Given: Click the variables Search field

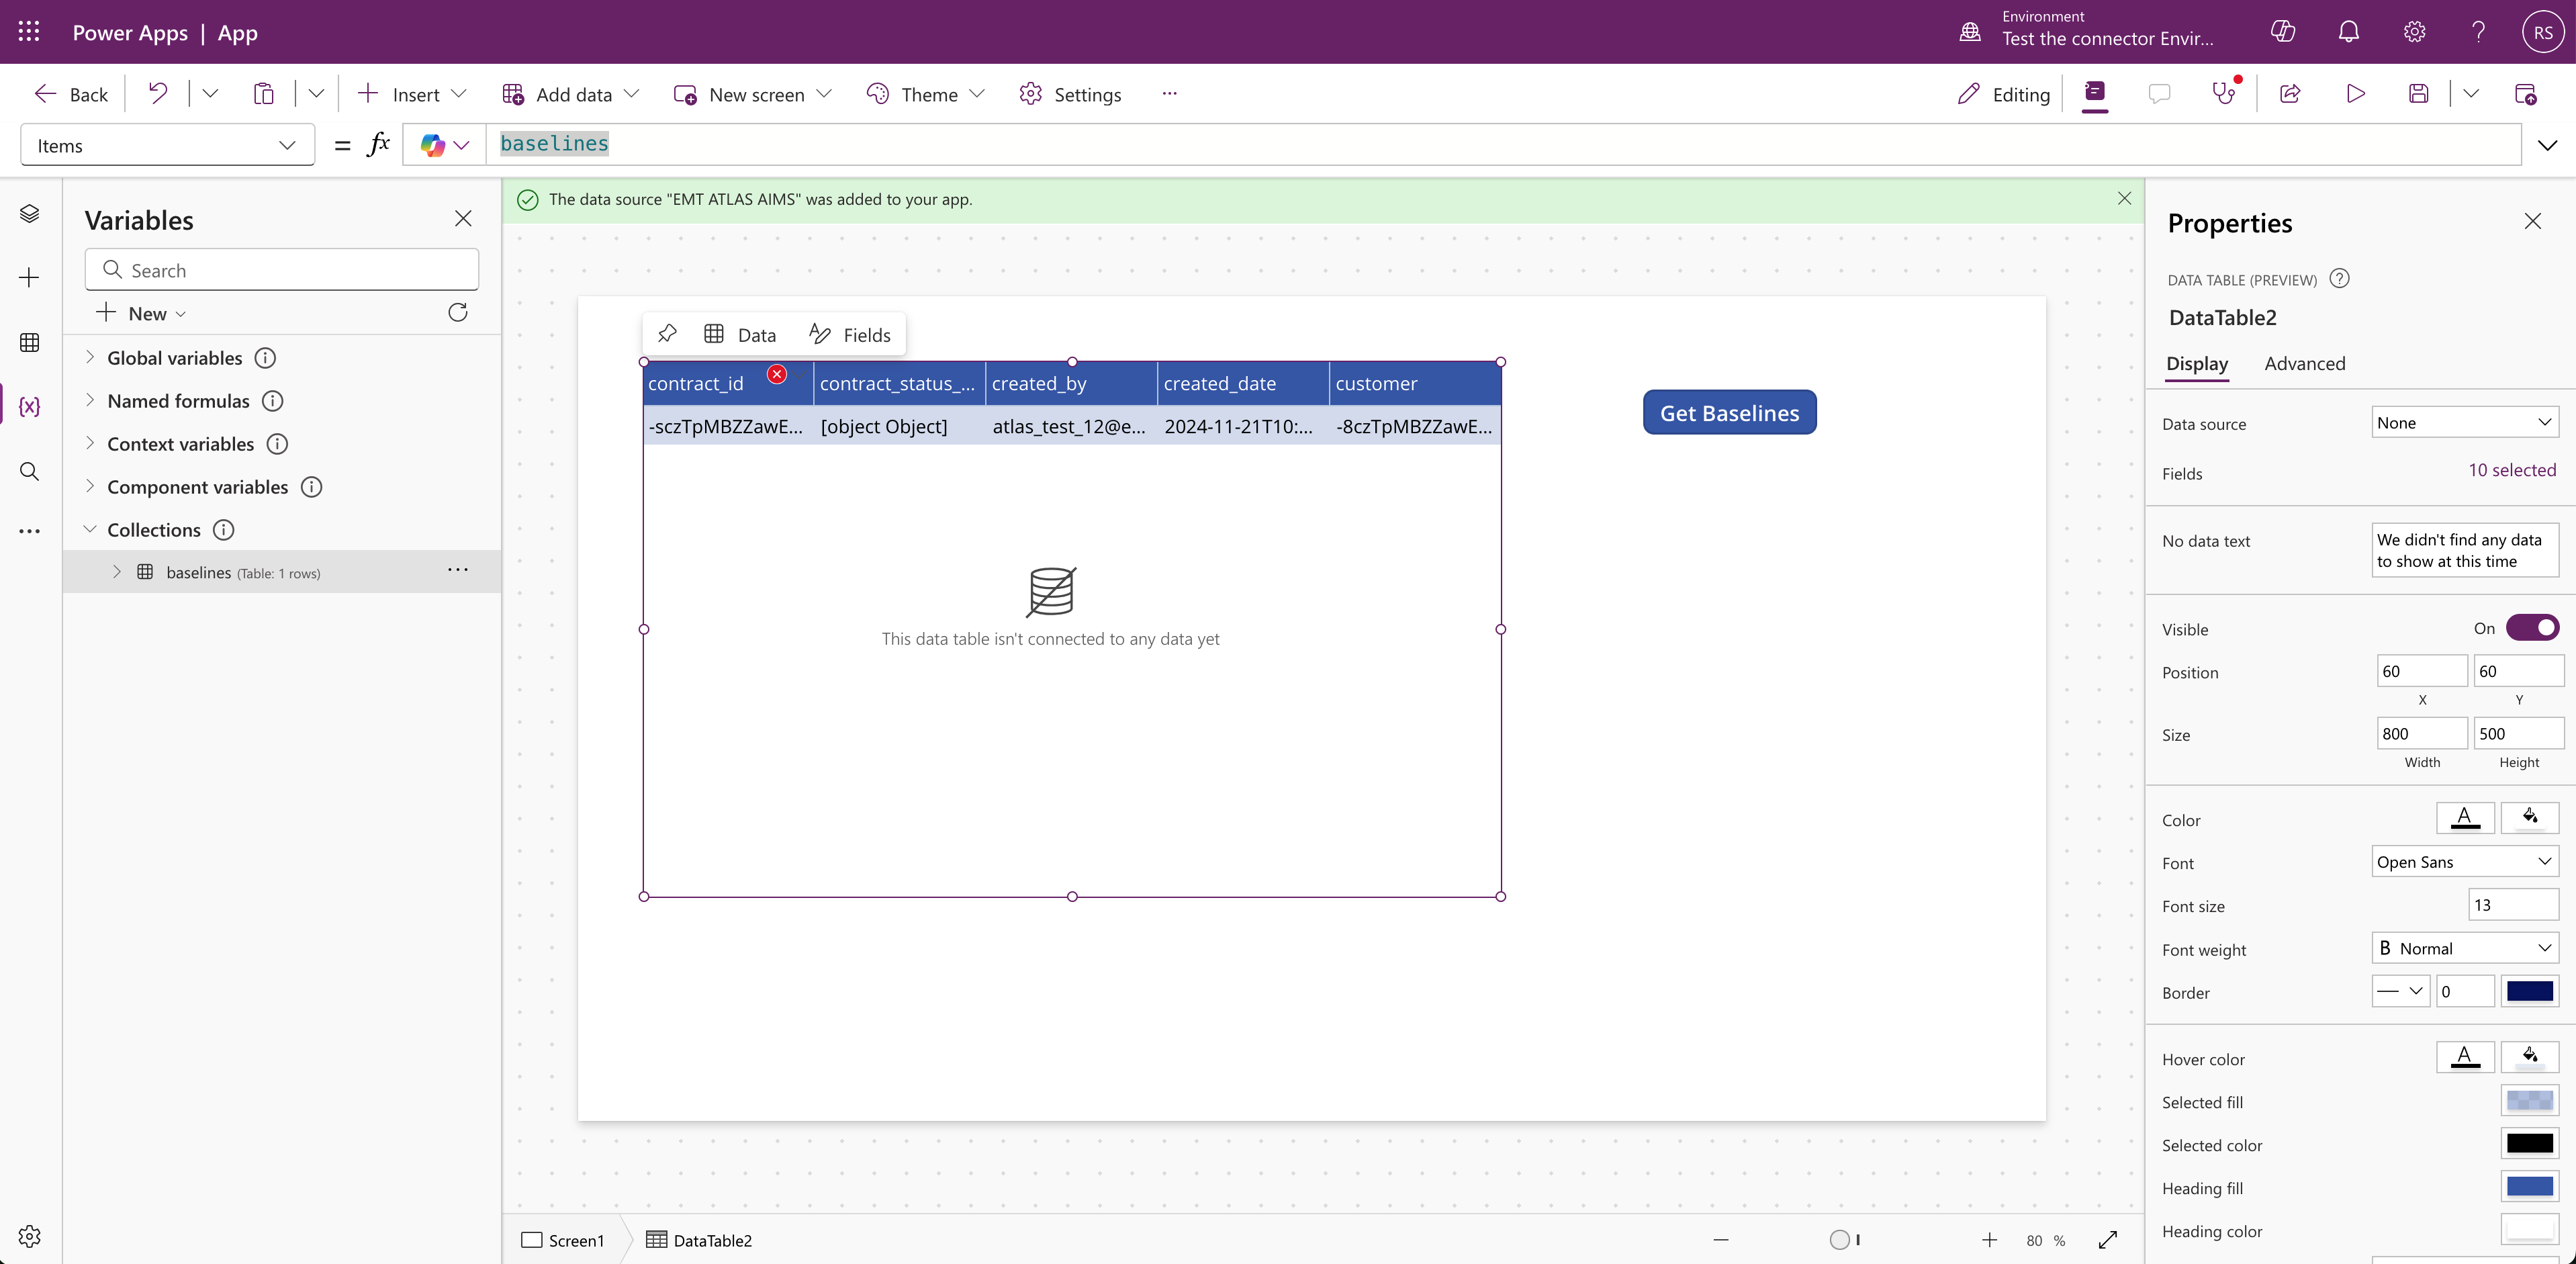Looking at the screenshot, I should [x=282, y=270].
